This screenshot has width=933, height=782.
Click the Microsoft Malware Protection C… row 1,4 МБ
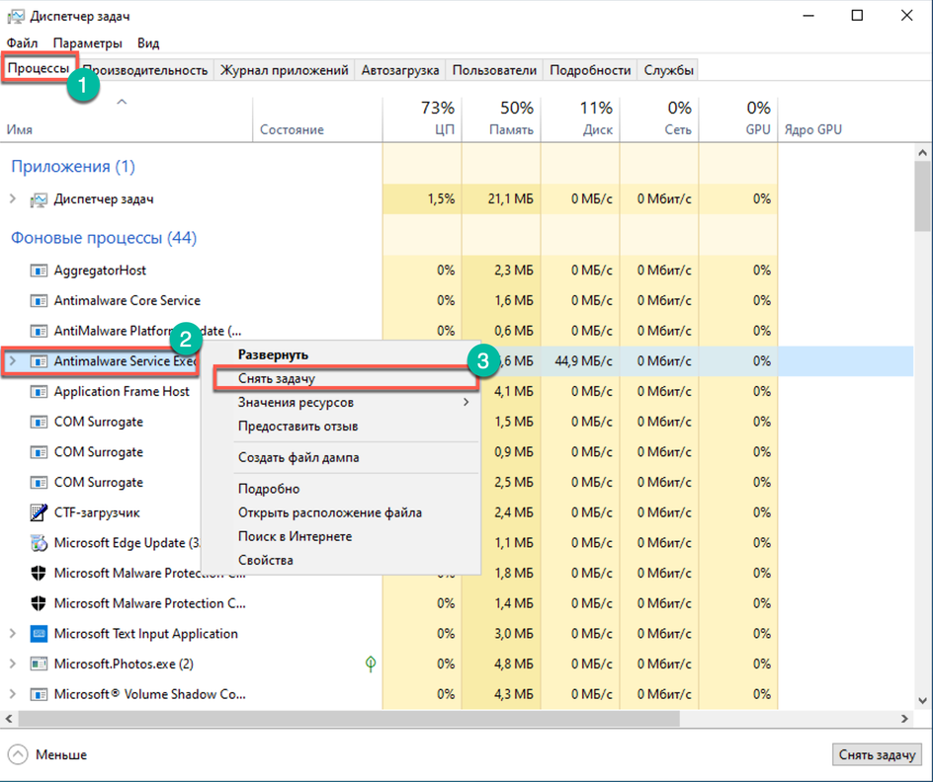pos(514,603)
